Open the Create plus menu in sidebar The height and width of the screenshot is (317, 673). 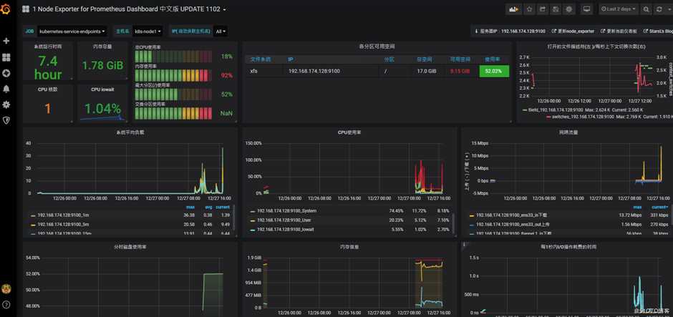pos(6,42)
